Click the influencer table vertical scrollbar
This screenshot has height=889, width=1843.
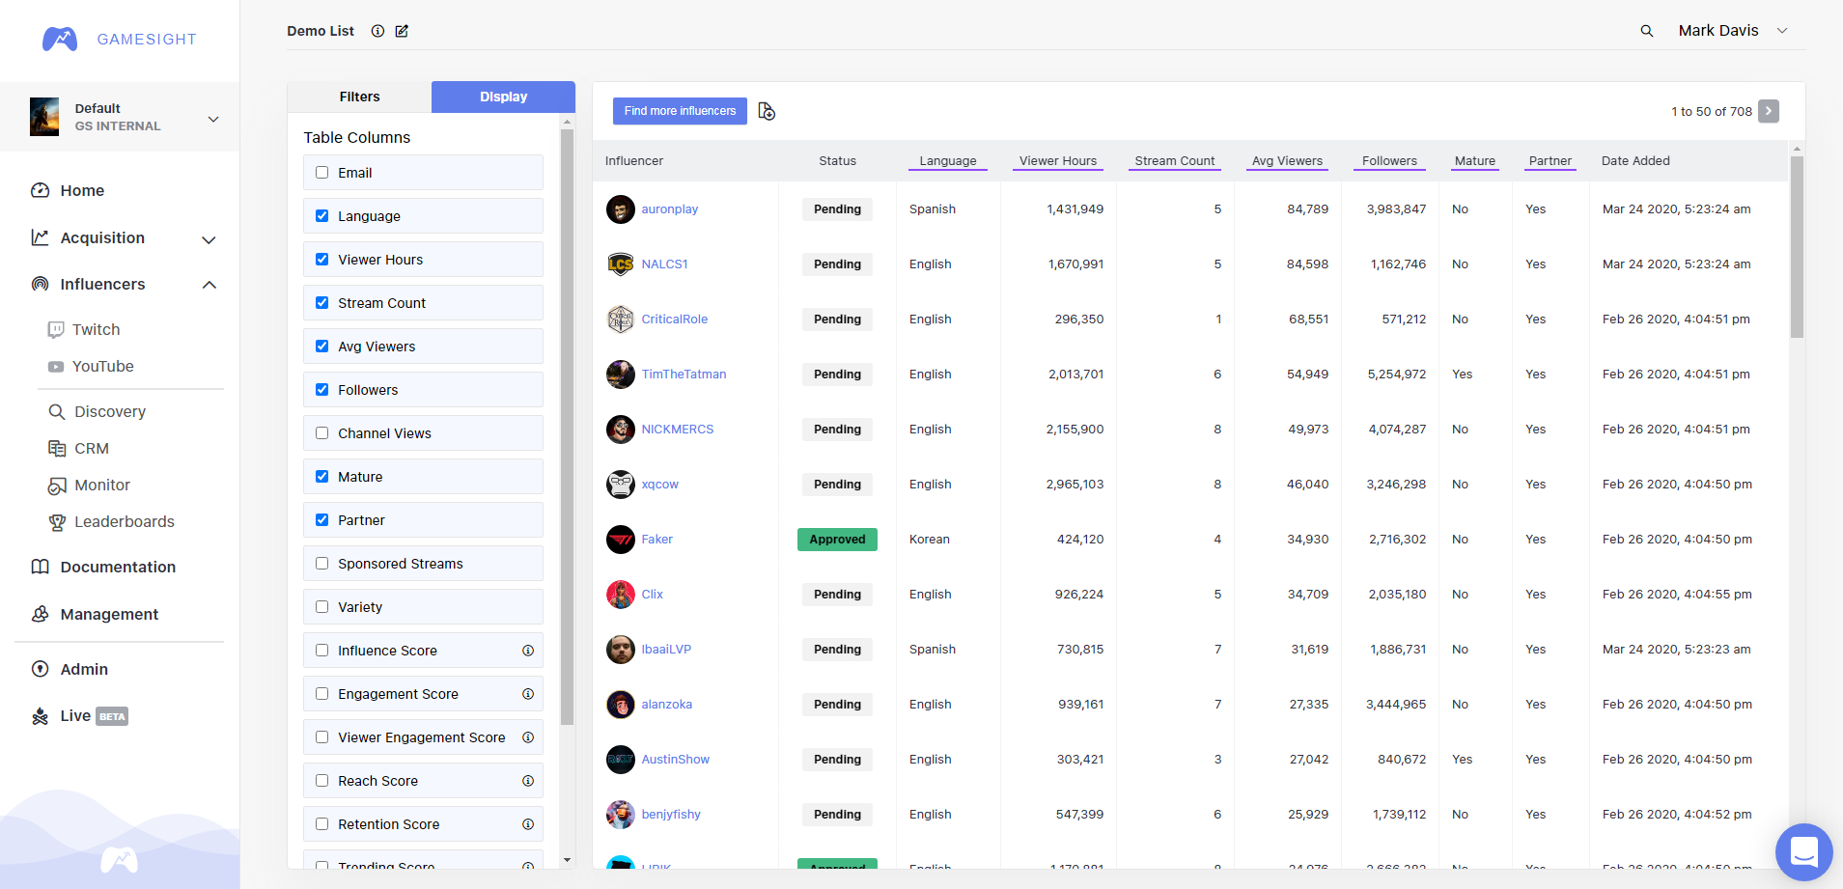(1797, 246)
